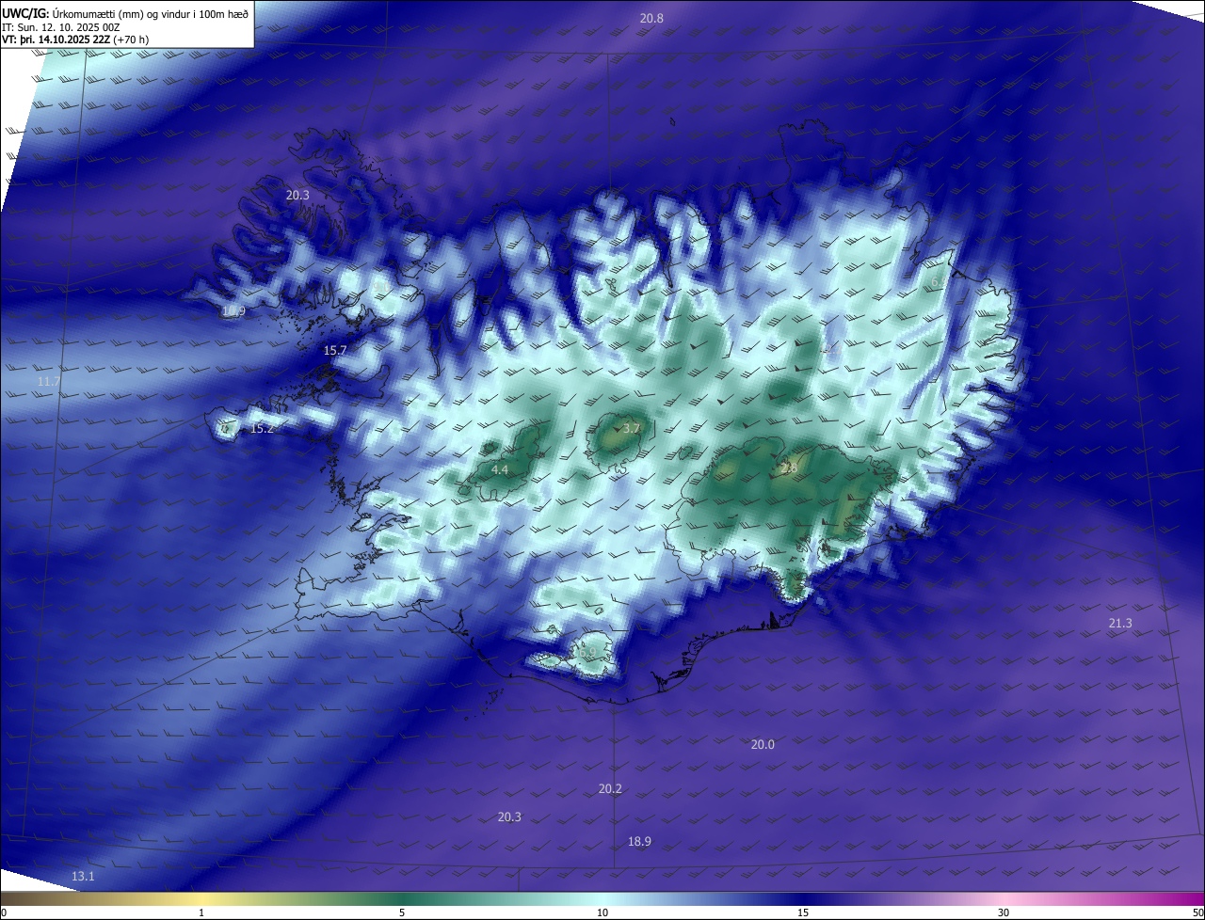Click the legend tick labeled 50
The height and width of the screenshot is (920, 1205).
pyautogui.click(x=1197, y=912)
